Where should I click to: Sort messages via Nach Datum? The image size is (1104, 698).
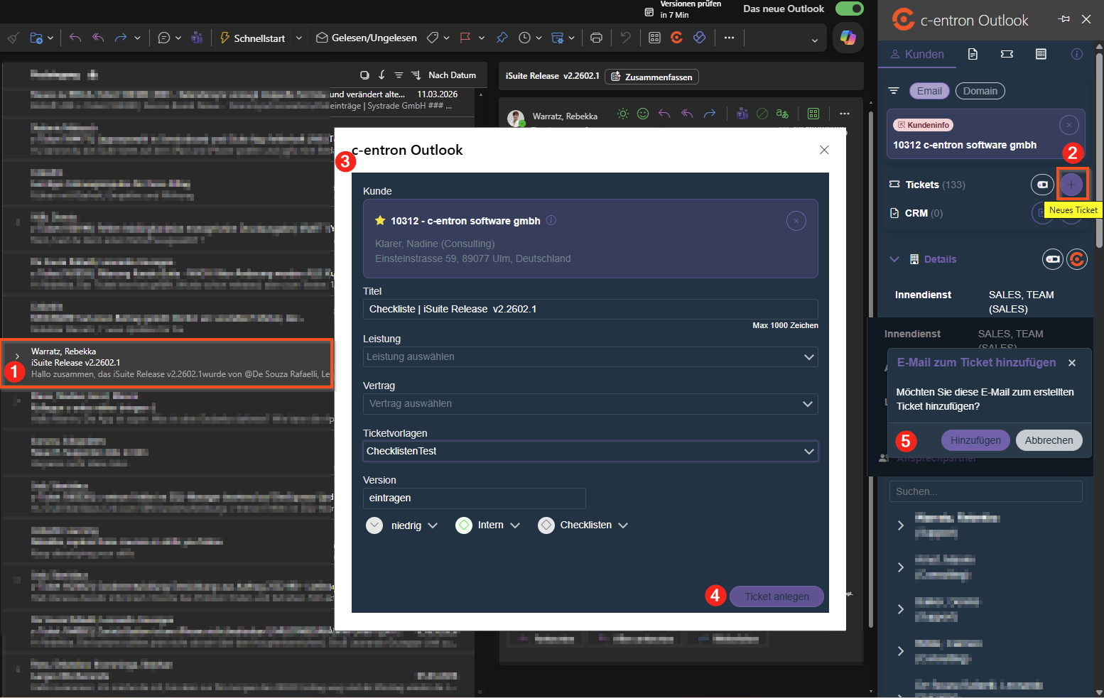(452, 75)
